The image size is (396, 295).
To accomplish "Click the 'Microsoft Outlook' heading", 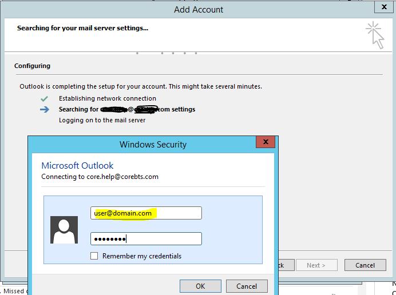I will pos(77,166).
